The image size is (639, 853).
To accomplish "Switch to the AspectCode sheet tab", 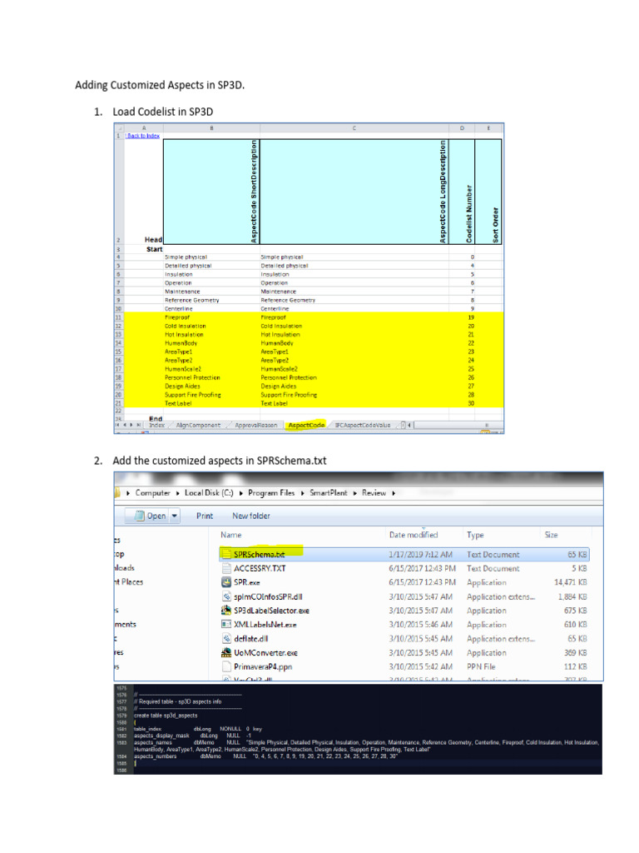I will click(x=305, y=425).
